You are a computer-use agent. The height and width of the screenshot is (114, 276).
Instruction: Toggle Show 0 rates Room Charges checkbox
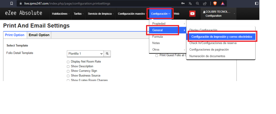(68, 80)
